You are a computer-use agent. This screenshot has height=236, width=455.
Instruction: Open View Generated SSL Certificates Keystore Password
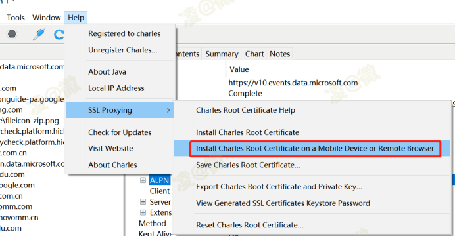point(283,203)
